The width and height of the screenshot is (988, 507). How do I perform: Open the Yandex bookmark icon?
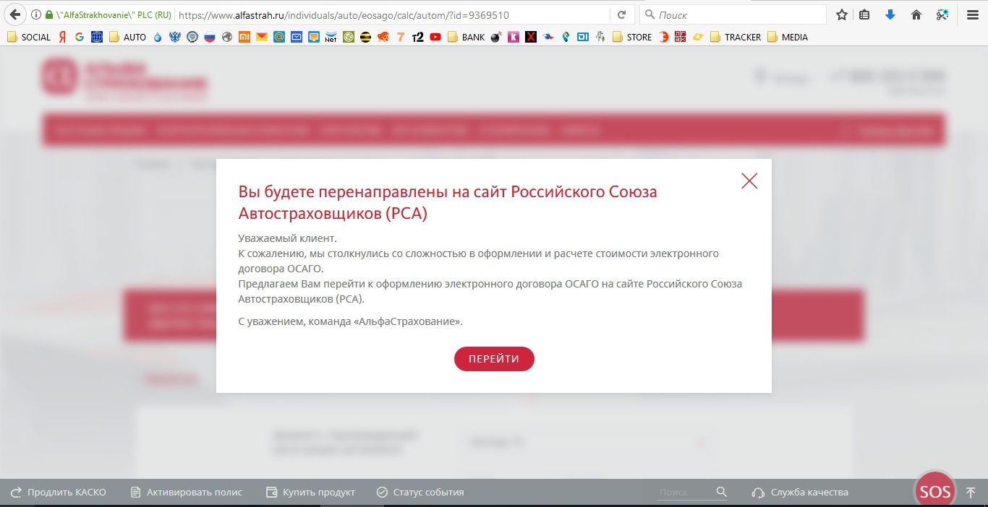(x=63, y=37)
